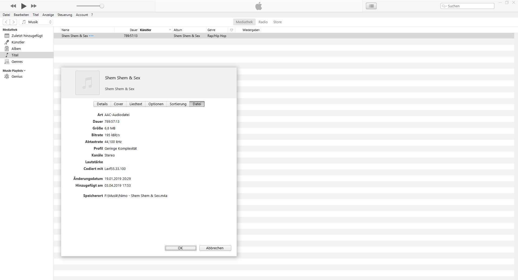Open the Account menu
The image size is (518, 280).
pos(82,15)
